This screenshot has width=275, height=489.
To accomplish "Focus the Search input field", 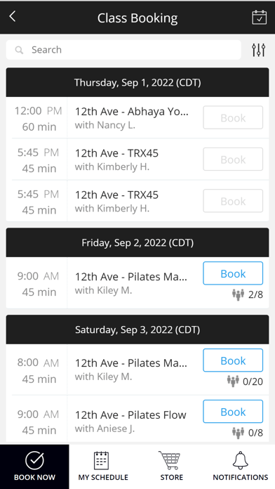I will point(123,50).
